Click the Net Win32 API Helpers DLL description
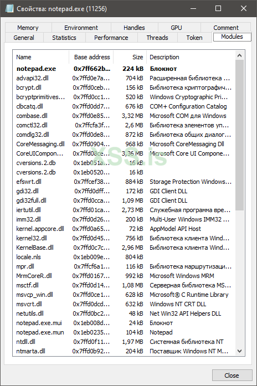Image resolution: width=257 pixels, height=386 pixels. (x=186, y=313)
